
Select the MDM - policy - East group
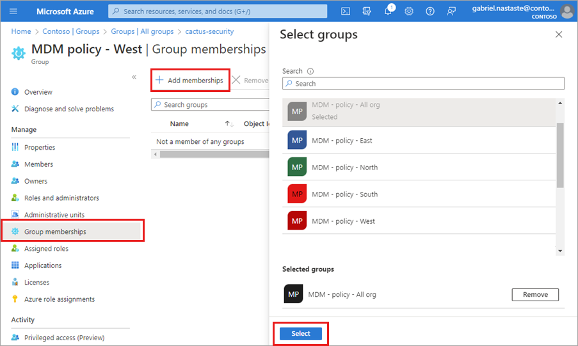tap(342, 141)
